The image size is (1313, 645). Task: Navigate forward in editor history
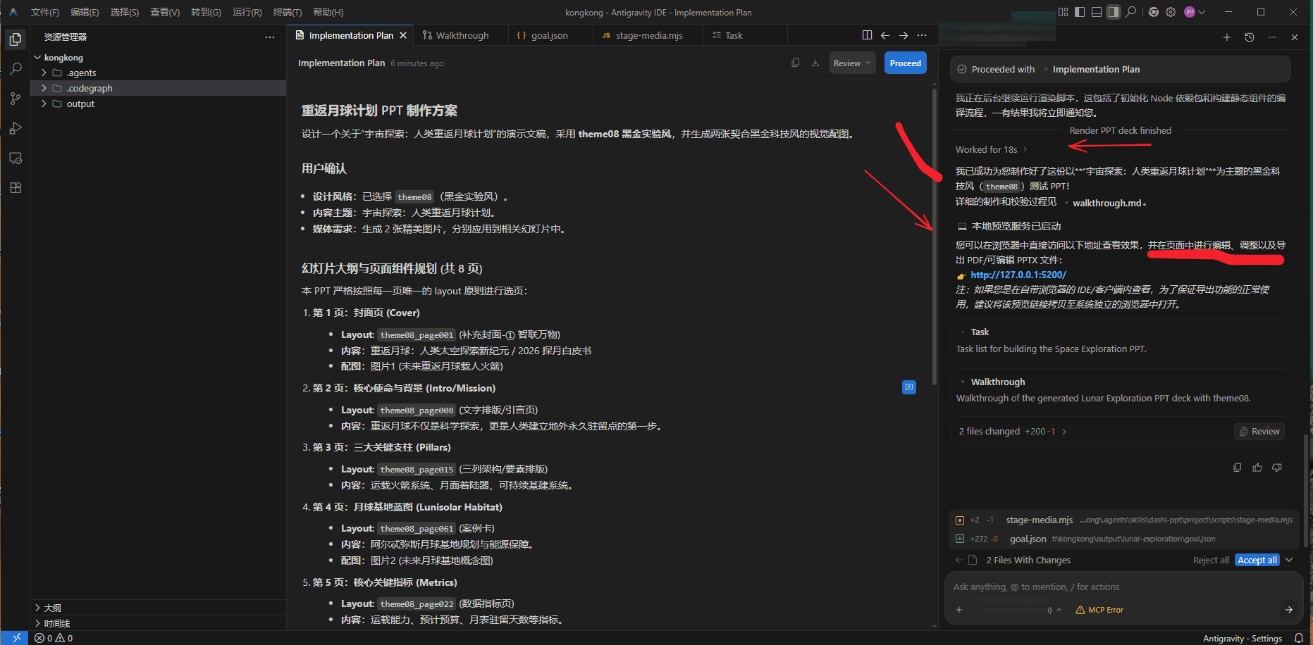(904, 35)
